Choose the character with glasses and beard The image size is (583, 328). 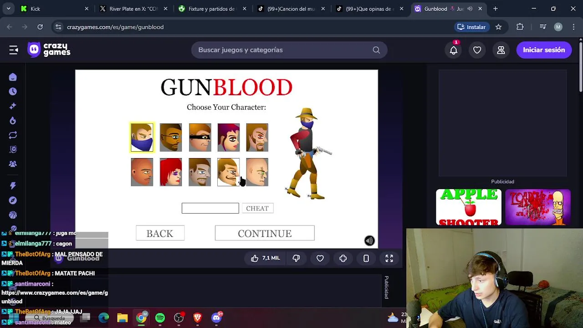click(171, 138)
